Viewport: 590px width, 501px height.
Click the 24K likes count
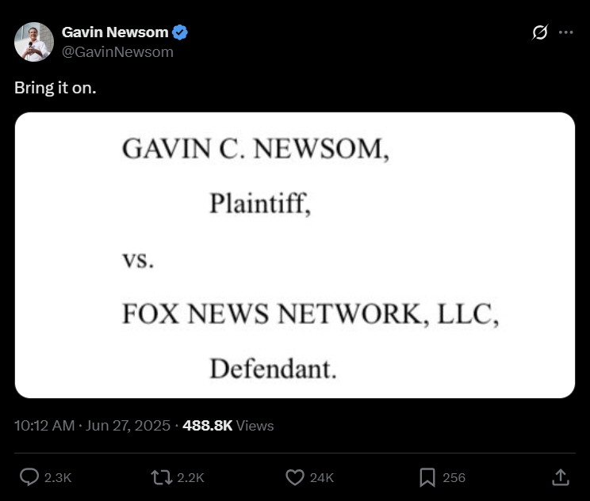tap(322, 478)
